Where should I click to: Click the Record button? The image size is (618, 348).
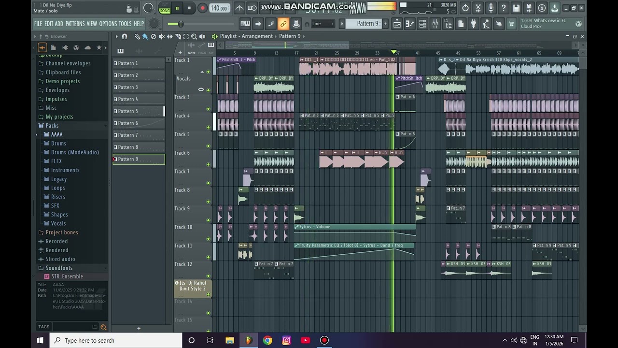[x=203, y=8]
